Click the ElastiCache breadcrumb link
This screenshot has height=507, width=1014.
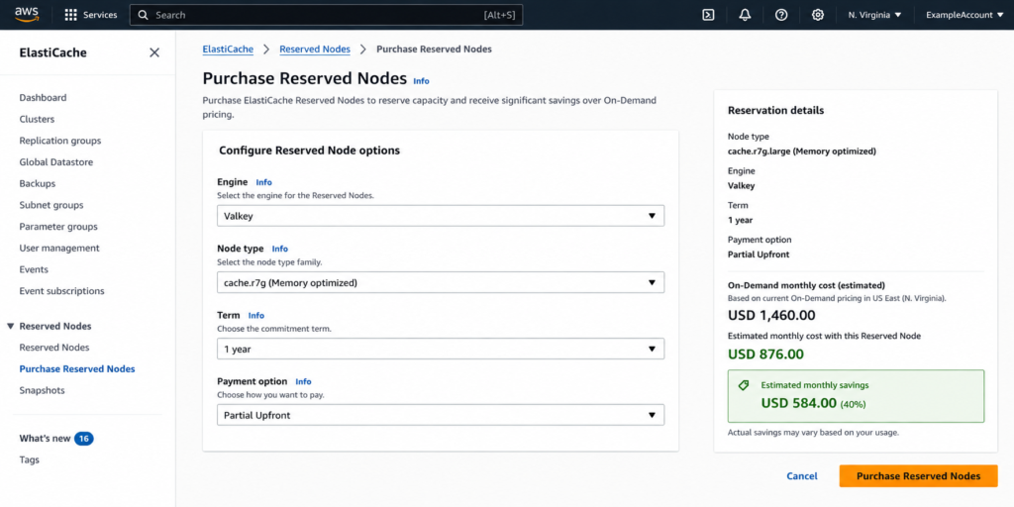pos(228,50)
